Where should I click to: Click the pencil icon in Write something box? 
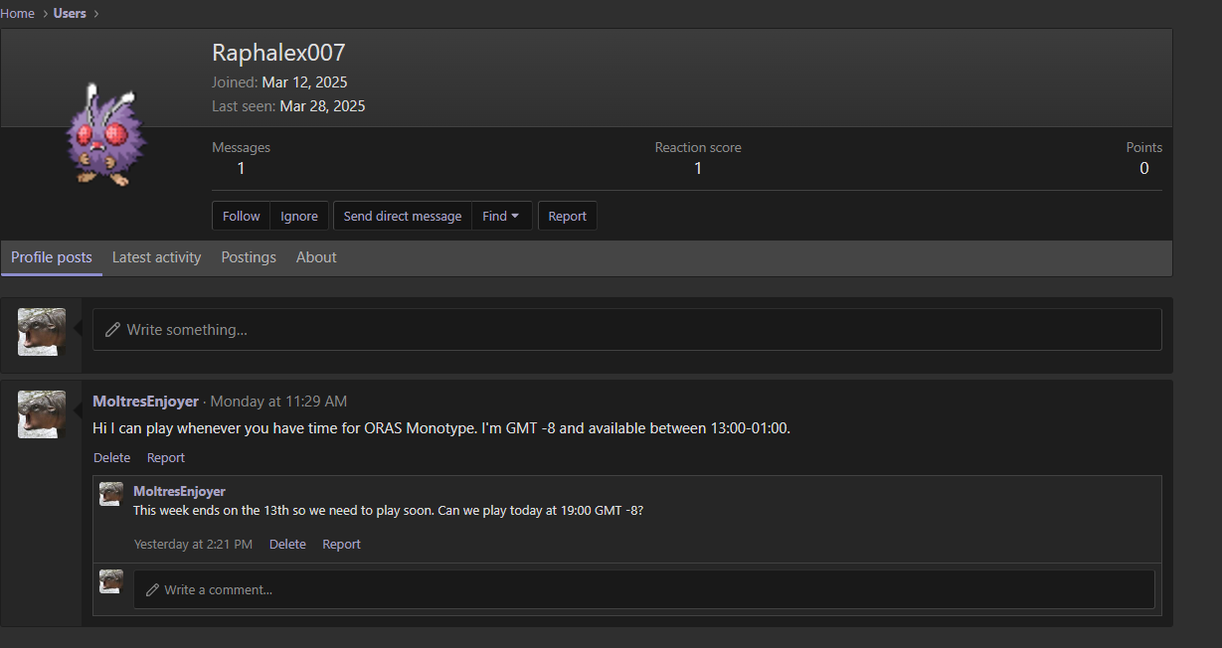coord(113,330)
